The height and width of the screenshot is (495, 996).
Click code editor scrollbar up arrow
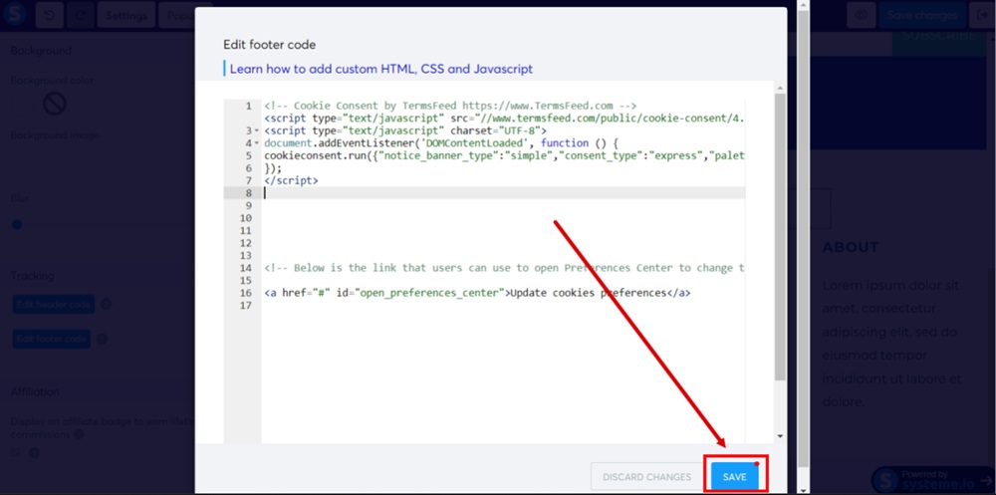point(780,89)
